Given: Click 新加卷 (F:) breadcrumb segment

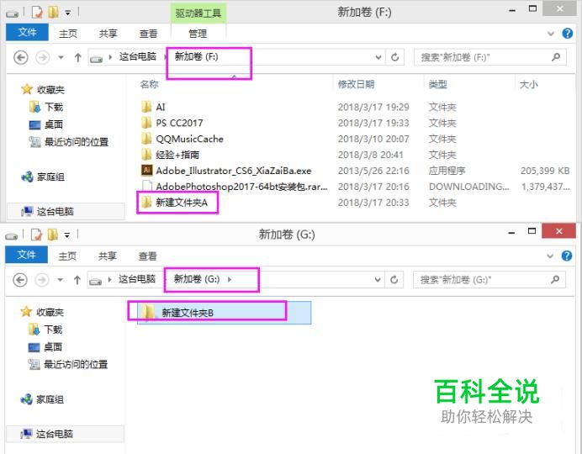Looking at the screenshot, I should click(196, 57).
